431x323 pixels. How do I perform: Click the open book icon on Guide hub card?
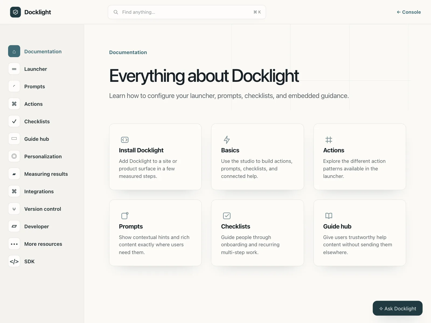point(329,216)
